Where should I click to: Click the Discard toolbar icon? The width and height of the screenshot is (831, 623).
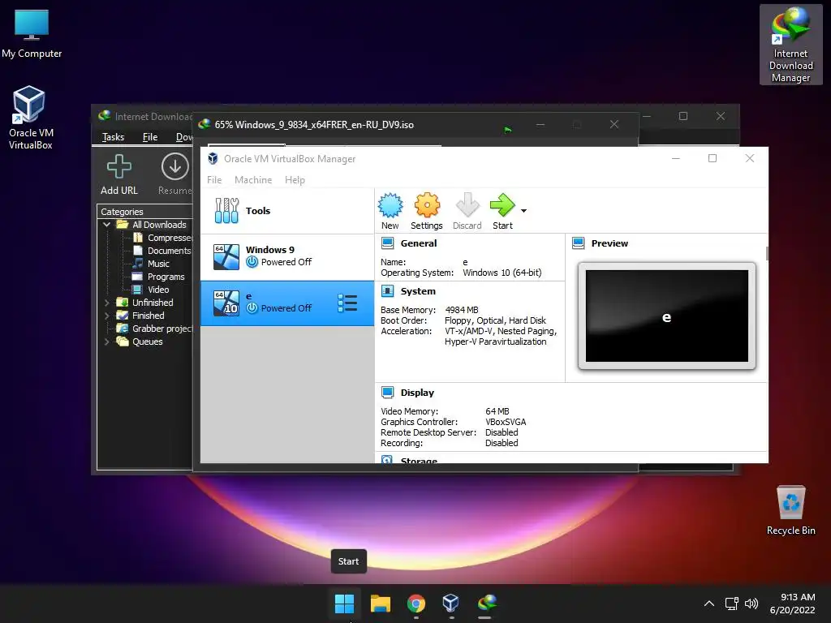[467, 205]
